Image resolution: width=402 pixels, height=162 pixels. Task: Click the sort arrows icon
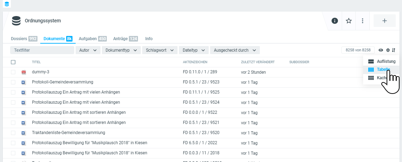click(x=394, y=50)
